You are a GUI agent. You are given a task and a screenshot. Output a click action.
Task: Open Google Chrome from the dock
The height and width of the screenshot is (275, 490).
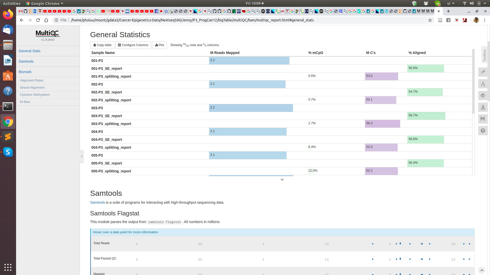(x=8, y=121)
